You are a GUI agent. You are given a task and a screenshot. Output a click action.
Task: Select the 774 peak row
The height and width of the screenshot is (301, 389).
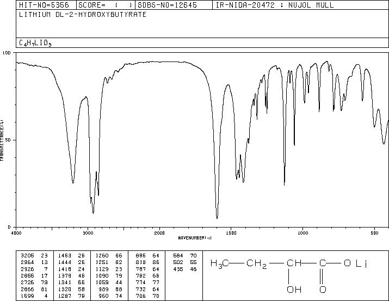click(x=147, y=282)
